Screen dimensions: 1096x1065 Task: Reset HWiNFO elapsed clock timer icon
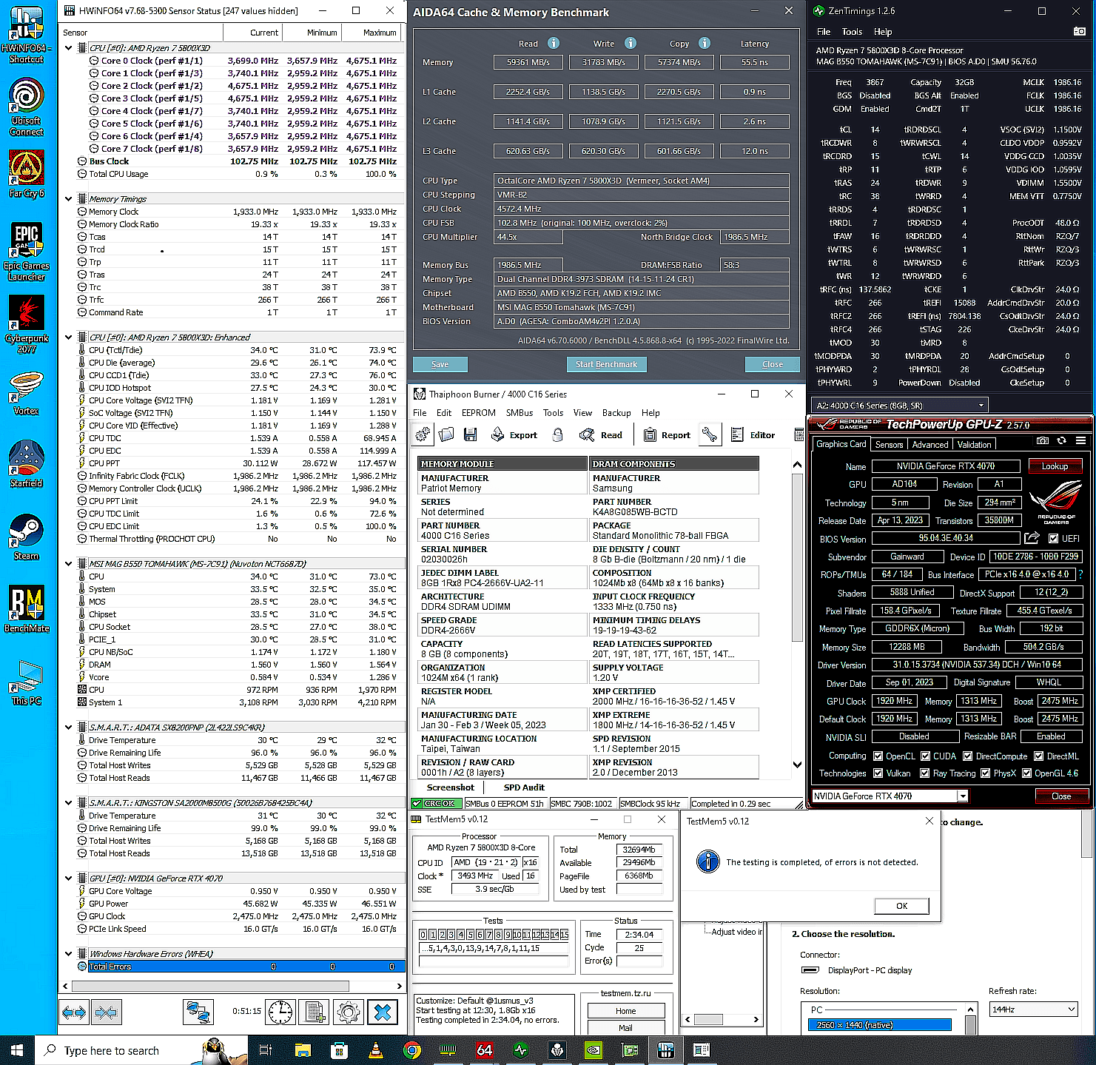[280, 1012]
